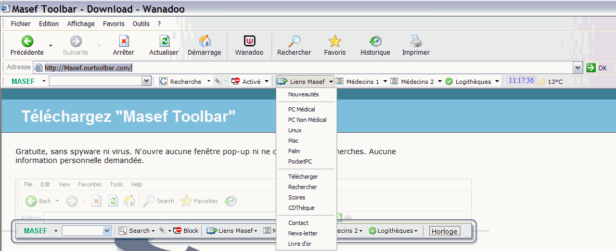The image size is (616, 251).
Task: Open the Activé blocker dropdown arrow
Action: point(267,81)
